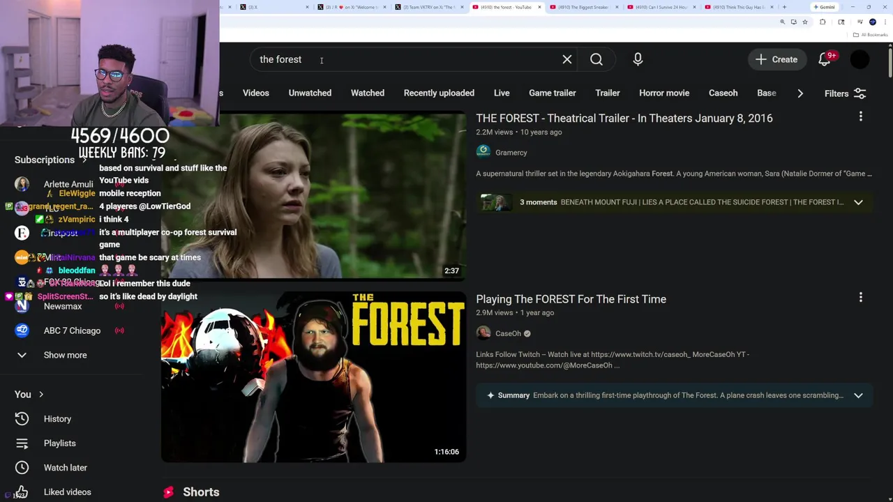Play the Theatrical Trailer thumbnail
Image resolution: width=893 pixels, height=502 pixels.
313,195
